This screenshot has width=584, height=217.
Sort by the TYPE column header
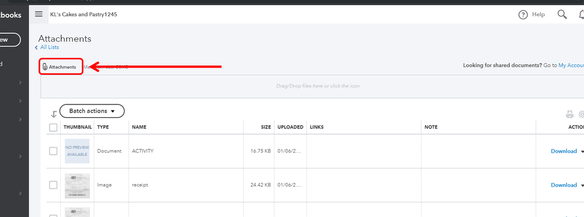[x=103, y=127]
